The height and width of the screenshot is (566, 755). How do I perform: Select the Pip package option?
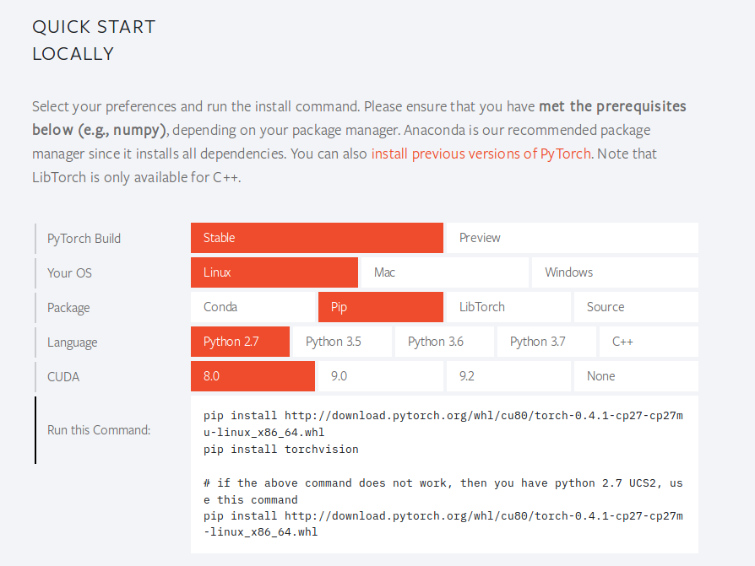(380, 307)
